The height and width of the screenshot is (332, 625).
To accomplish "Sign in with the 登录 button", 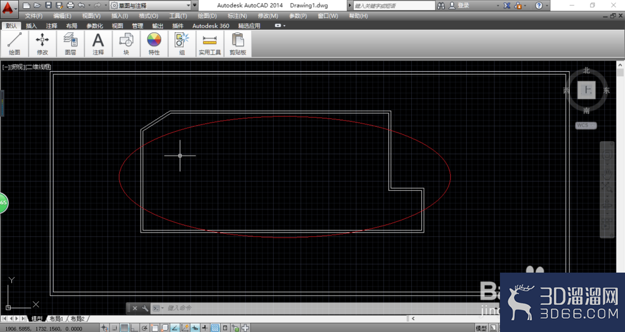I will coord(459,6).
